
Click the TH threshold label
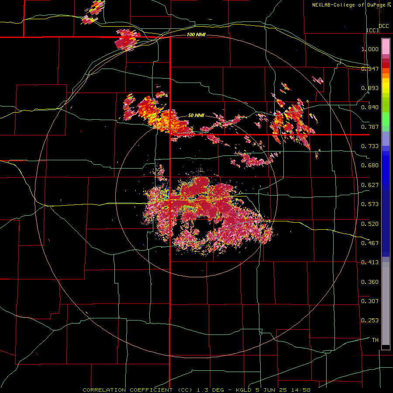pyautogui.click(x=375, y=340)
